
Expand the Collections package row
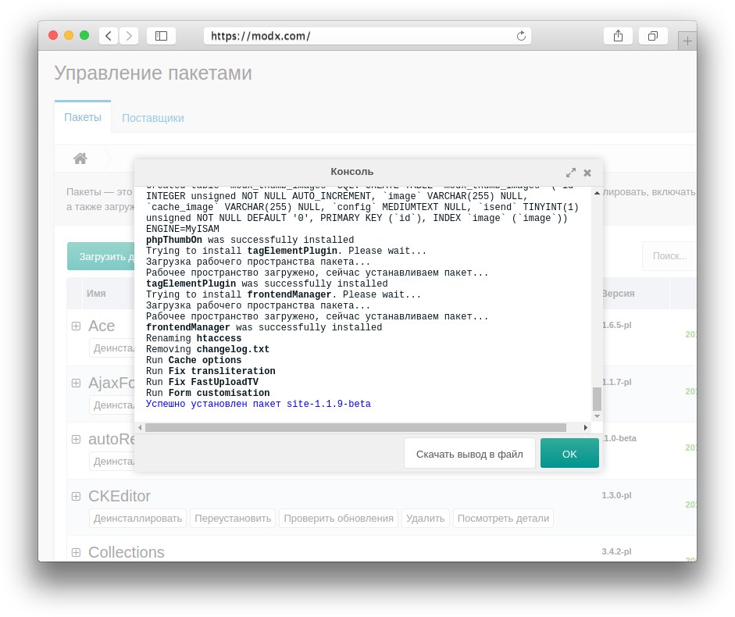76,552
